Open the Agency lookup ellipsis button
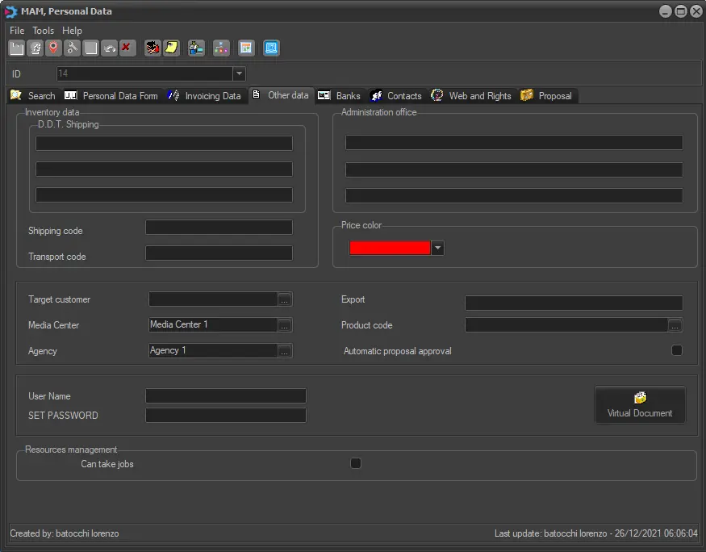Viewport: 706px width, 552px height. pyautogui.click(x=285, y=351)
